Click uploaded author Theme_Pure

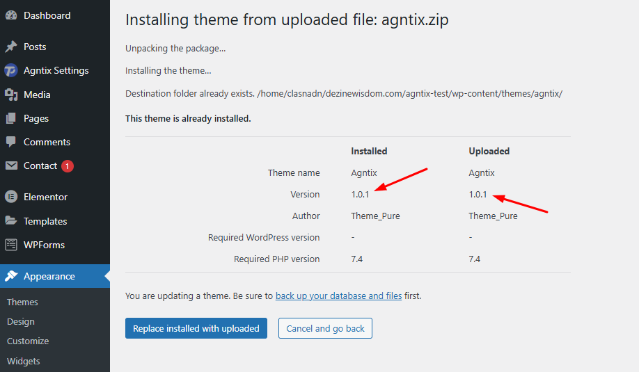493,216
